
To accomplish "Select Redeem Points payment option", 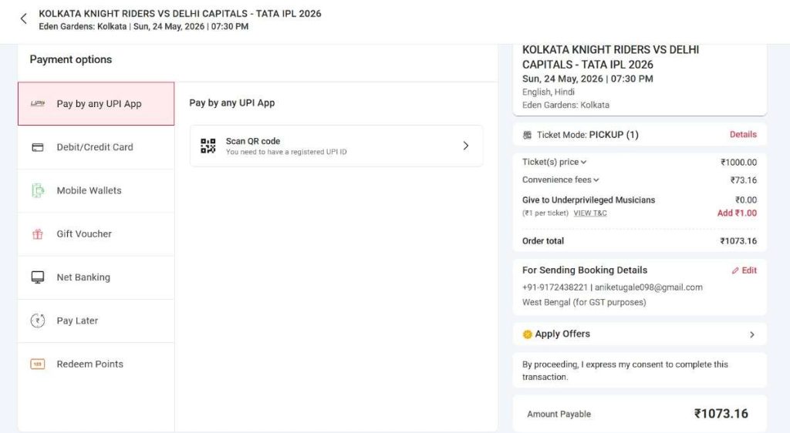I will tap(96, 364).
